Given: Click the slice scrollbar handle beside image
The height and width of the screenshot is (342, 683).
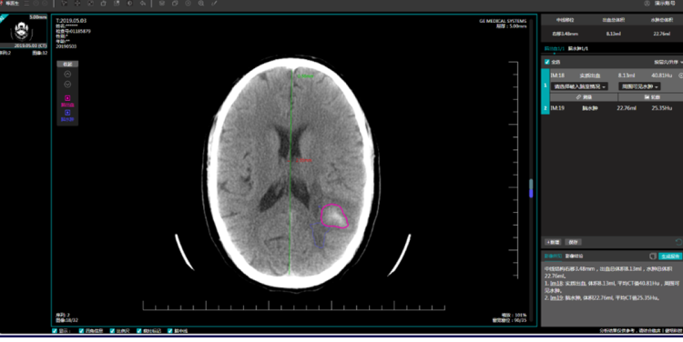Looking at the screenshot, I should [531, 188].
